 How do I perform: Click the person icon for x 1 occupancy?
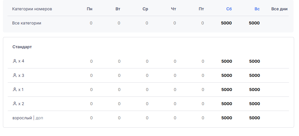(15, 89)
